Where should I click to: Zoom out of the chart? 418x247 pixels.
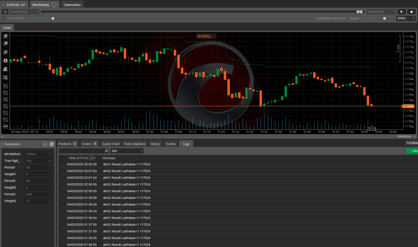[x=5, y=44]
